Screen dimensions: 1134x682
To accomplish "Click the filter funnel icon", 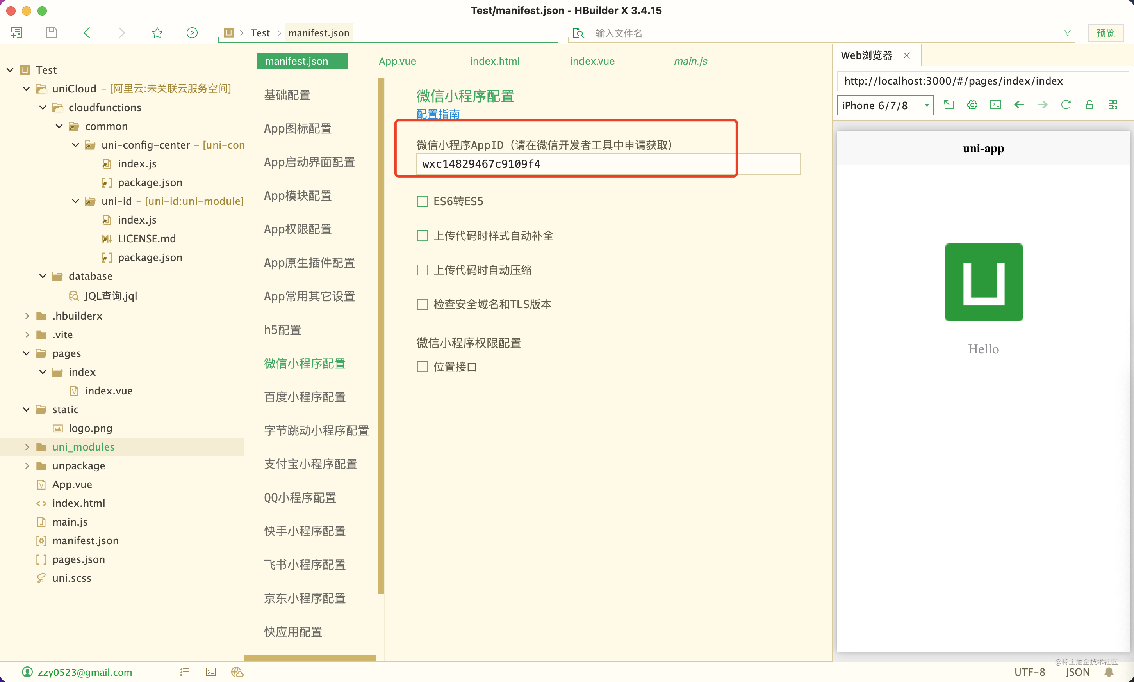I will tap(1067, 33).
